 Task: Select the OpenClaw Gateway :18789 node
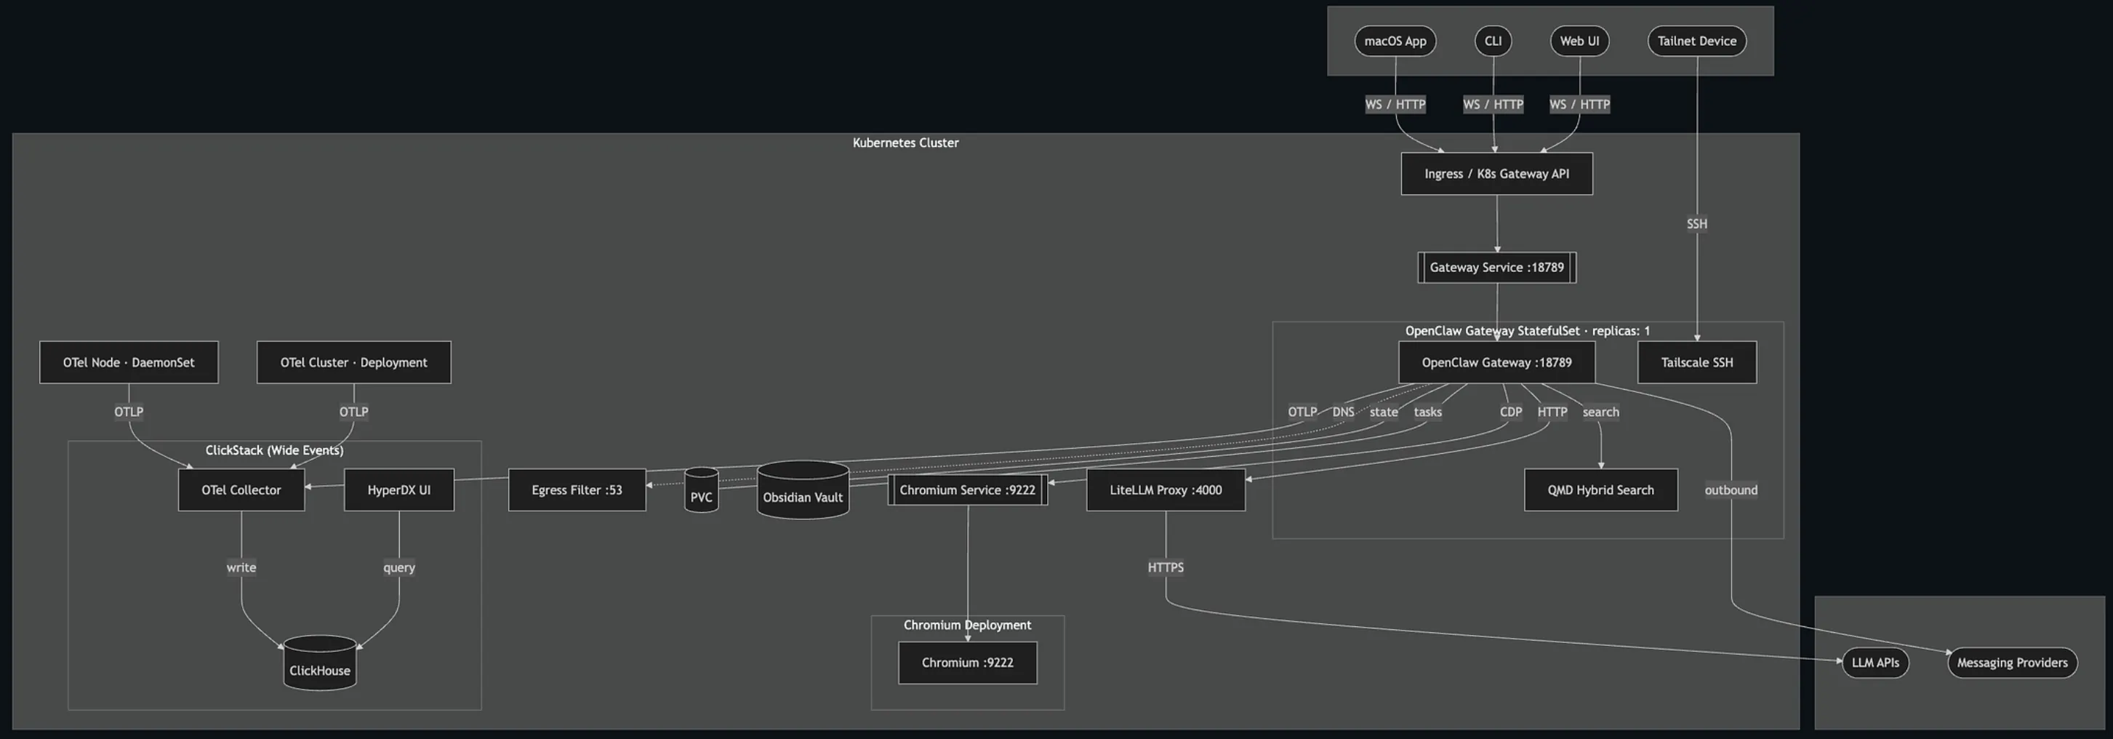[x=1496, y=361]
